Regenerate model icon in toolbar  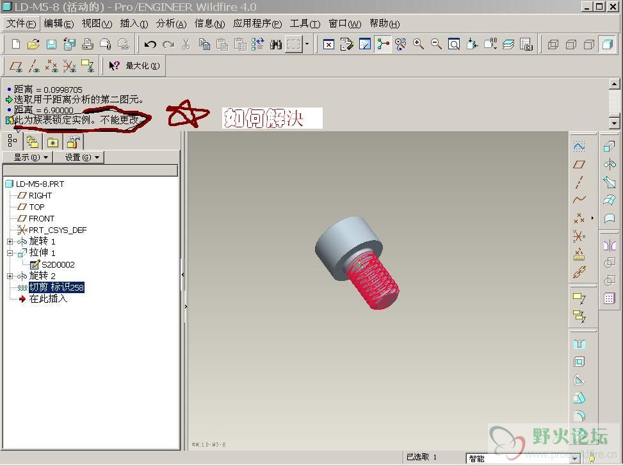[257, 44]
